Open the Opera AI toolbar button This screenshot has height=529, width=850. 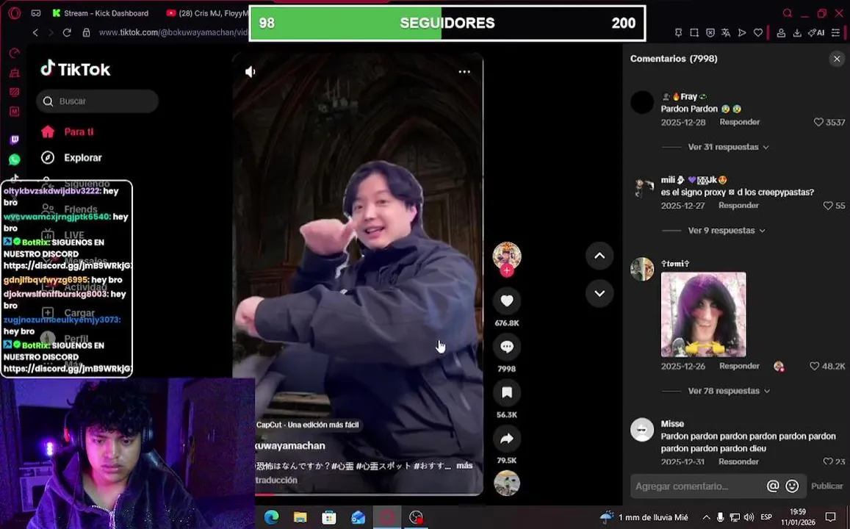(x=816, y=32)
